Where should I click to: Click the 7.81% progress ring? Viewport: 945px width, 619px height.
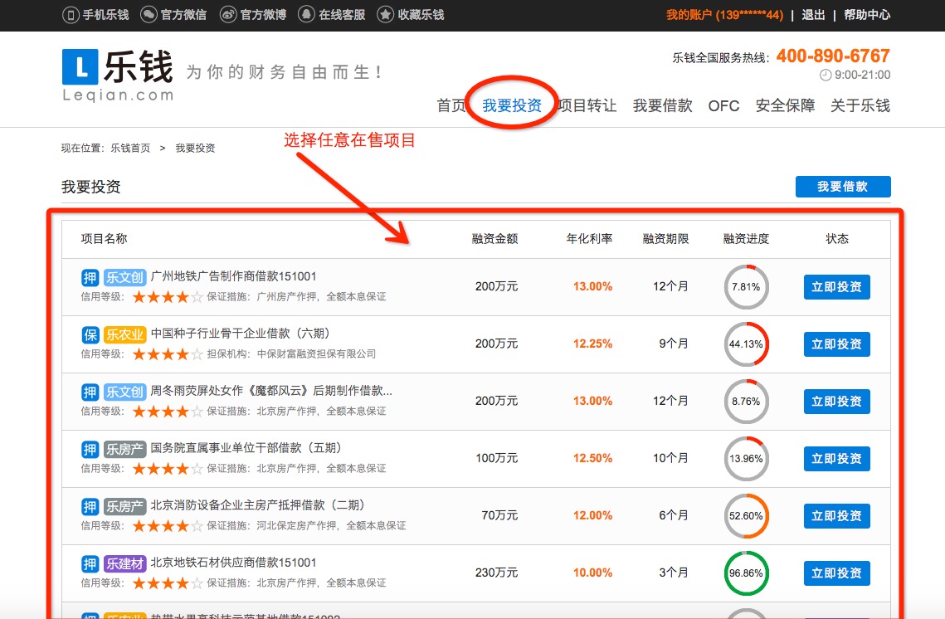point(746,287)
